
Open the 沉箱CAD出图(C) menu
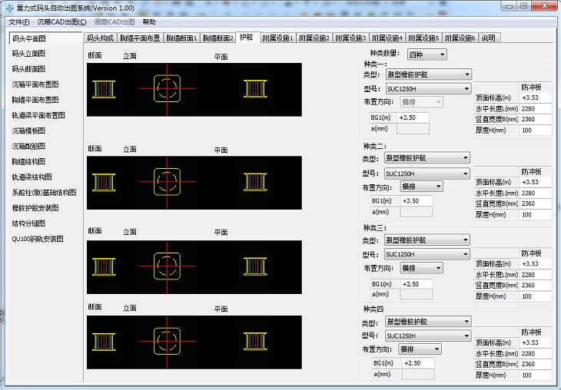click(62, 22)
